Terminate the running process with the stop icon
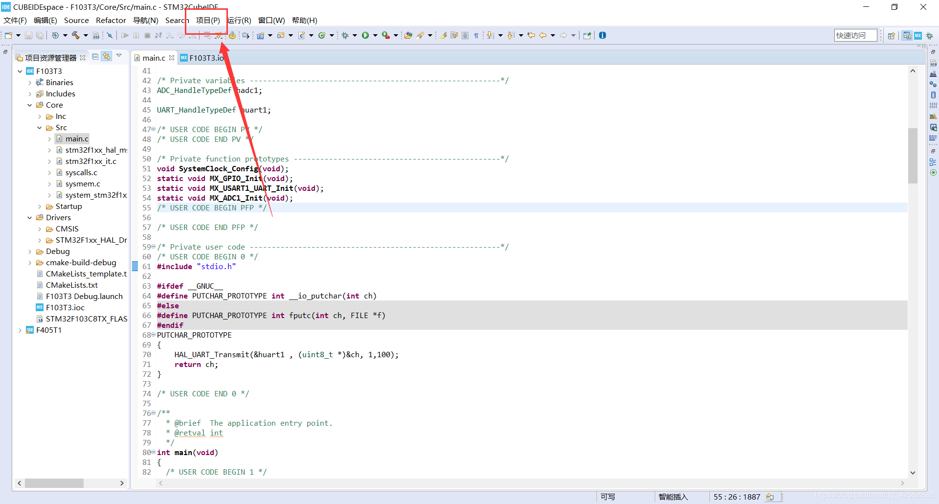The height and width of the screenshot is (504, 939). (x=147, y=35)
